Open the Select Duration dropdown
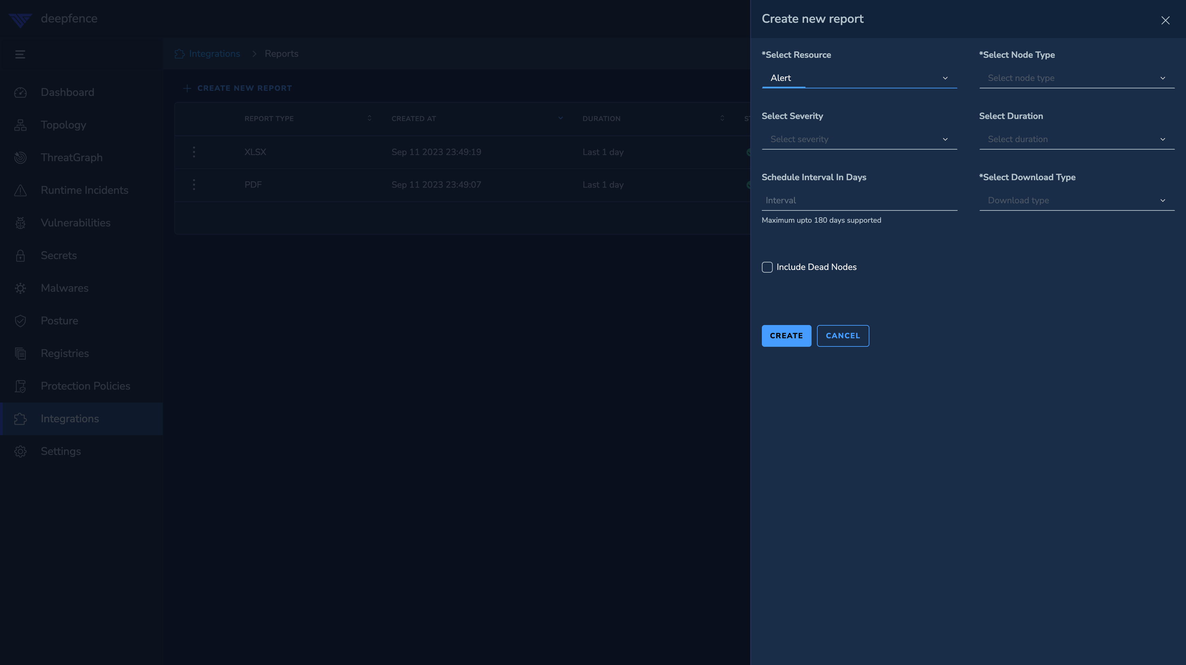 [x=1076, y=139]
